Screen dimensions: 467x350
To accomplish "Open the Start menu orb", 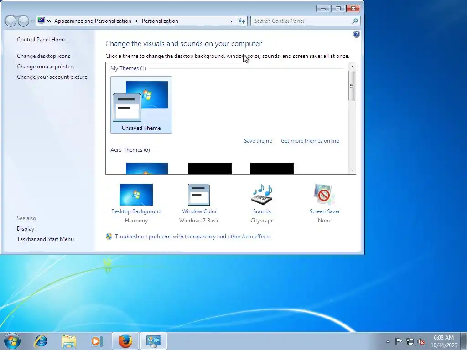I will tap(12, 341).
